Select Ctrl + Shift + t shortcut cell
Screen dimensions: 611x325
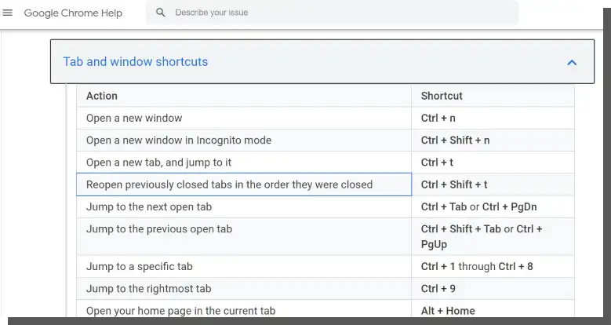(x=493, y=184)
